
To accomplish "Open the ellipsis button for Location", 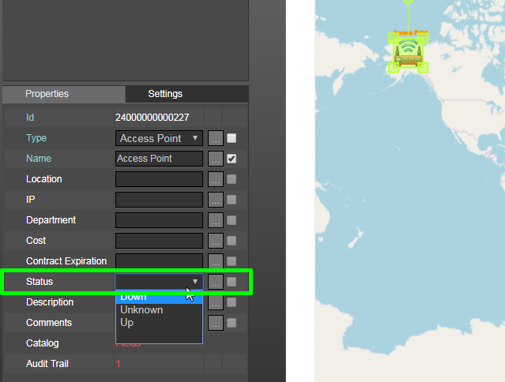I will pos(215,179).
